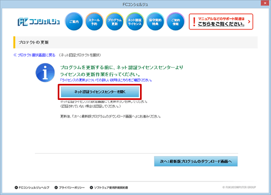Click the FCコンシェルジュ logo

click(38, 22)
